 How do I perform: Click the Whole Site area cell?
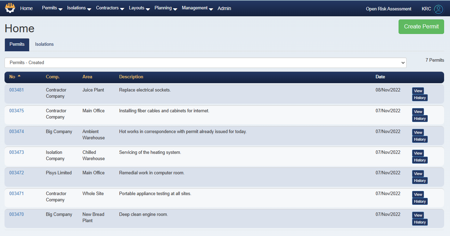point(93,194)
